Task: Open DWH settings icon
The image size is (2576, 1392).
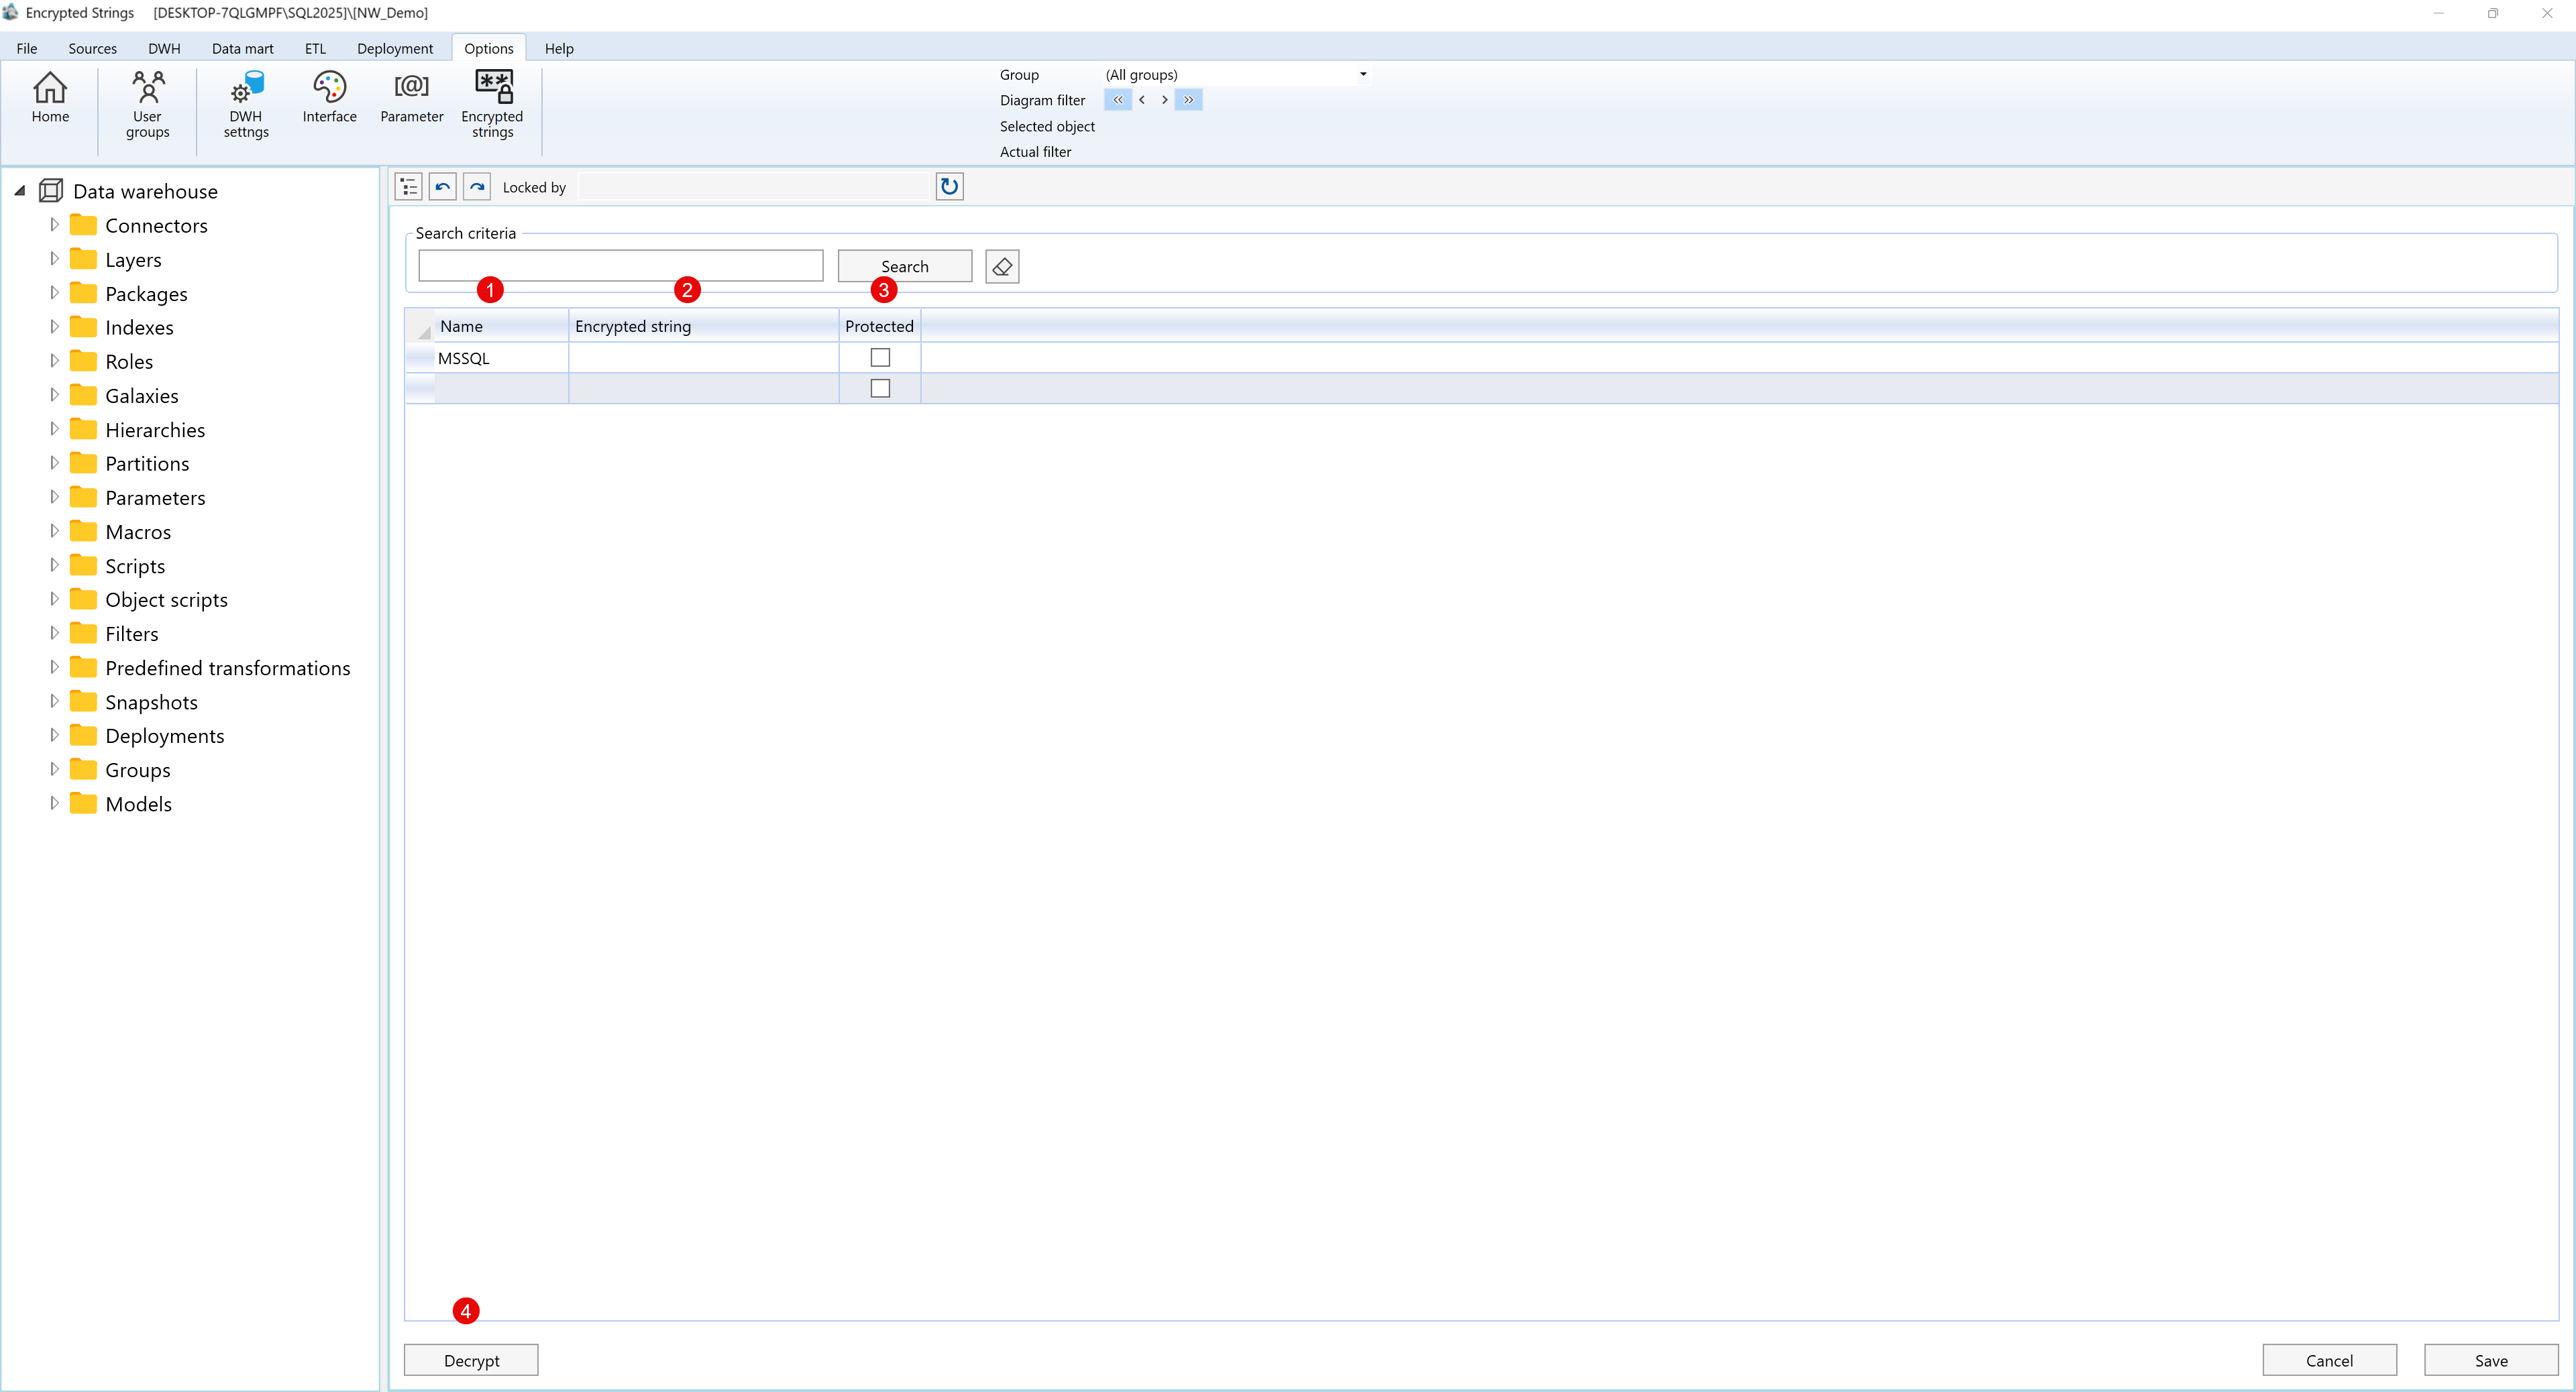Action: pyautogui.click(x=246, y=103)
